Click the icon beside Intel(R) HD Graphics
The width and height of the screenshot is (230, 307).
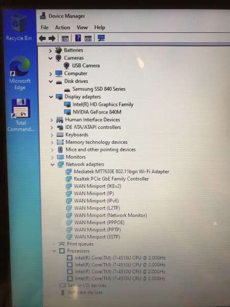(x=67, y=104)
